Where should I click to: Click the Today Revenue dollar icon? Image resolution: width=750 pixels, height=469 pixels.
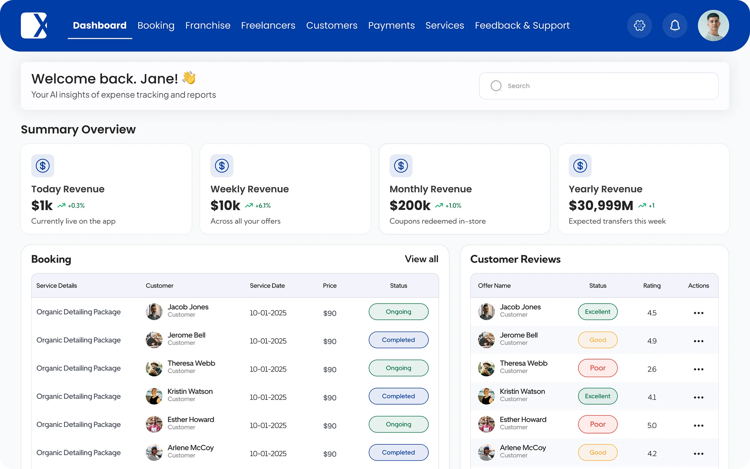[43, 166]
